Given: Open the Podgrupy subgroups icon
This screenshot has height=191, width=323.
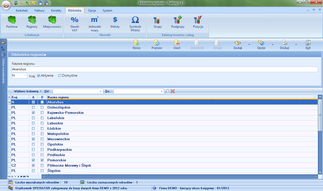Looking at the screenshot, I should (178, 22).
